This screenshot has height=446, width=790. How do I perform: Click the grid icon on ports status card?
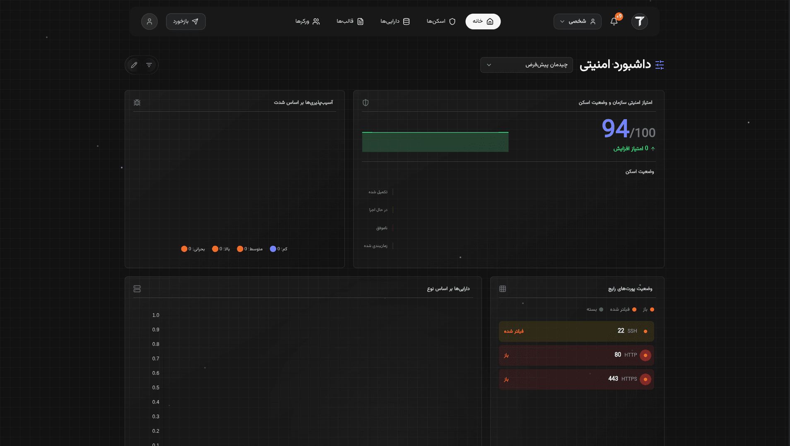click(503, 289)
